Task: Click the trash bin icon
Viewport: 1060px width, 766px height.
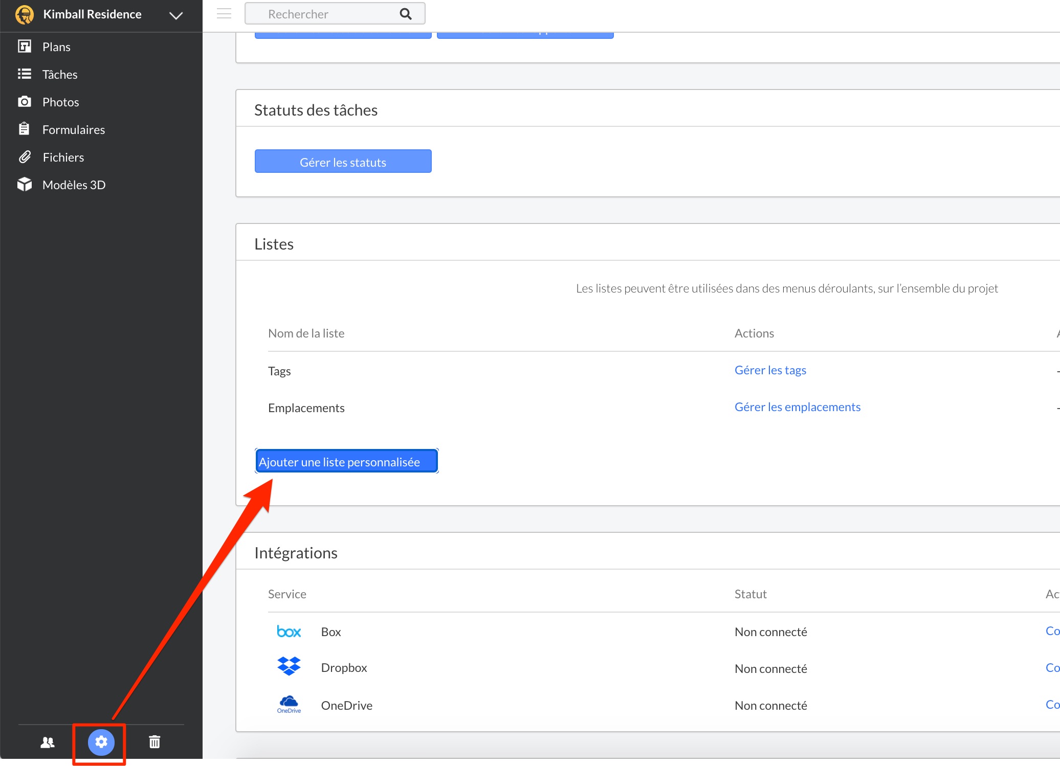Action: click(x=154, y=741)
